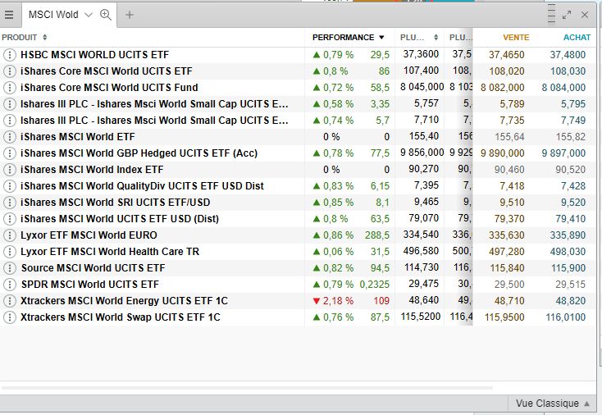The width and height of the screenshot is (602, 415).
Task: Sort by the PRODUIT column header
Action: tap(24, 37)
